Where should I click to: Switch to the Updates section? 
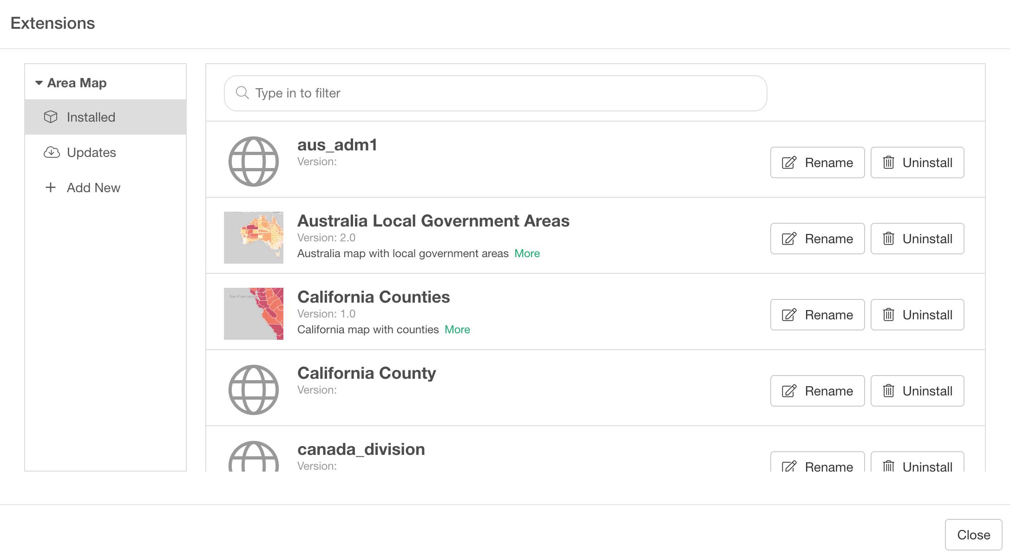(x=91, y=152)
